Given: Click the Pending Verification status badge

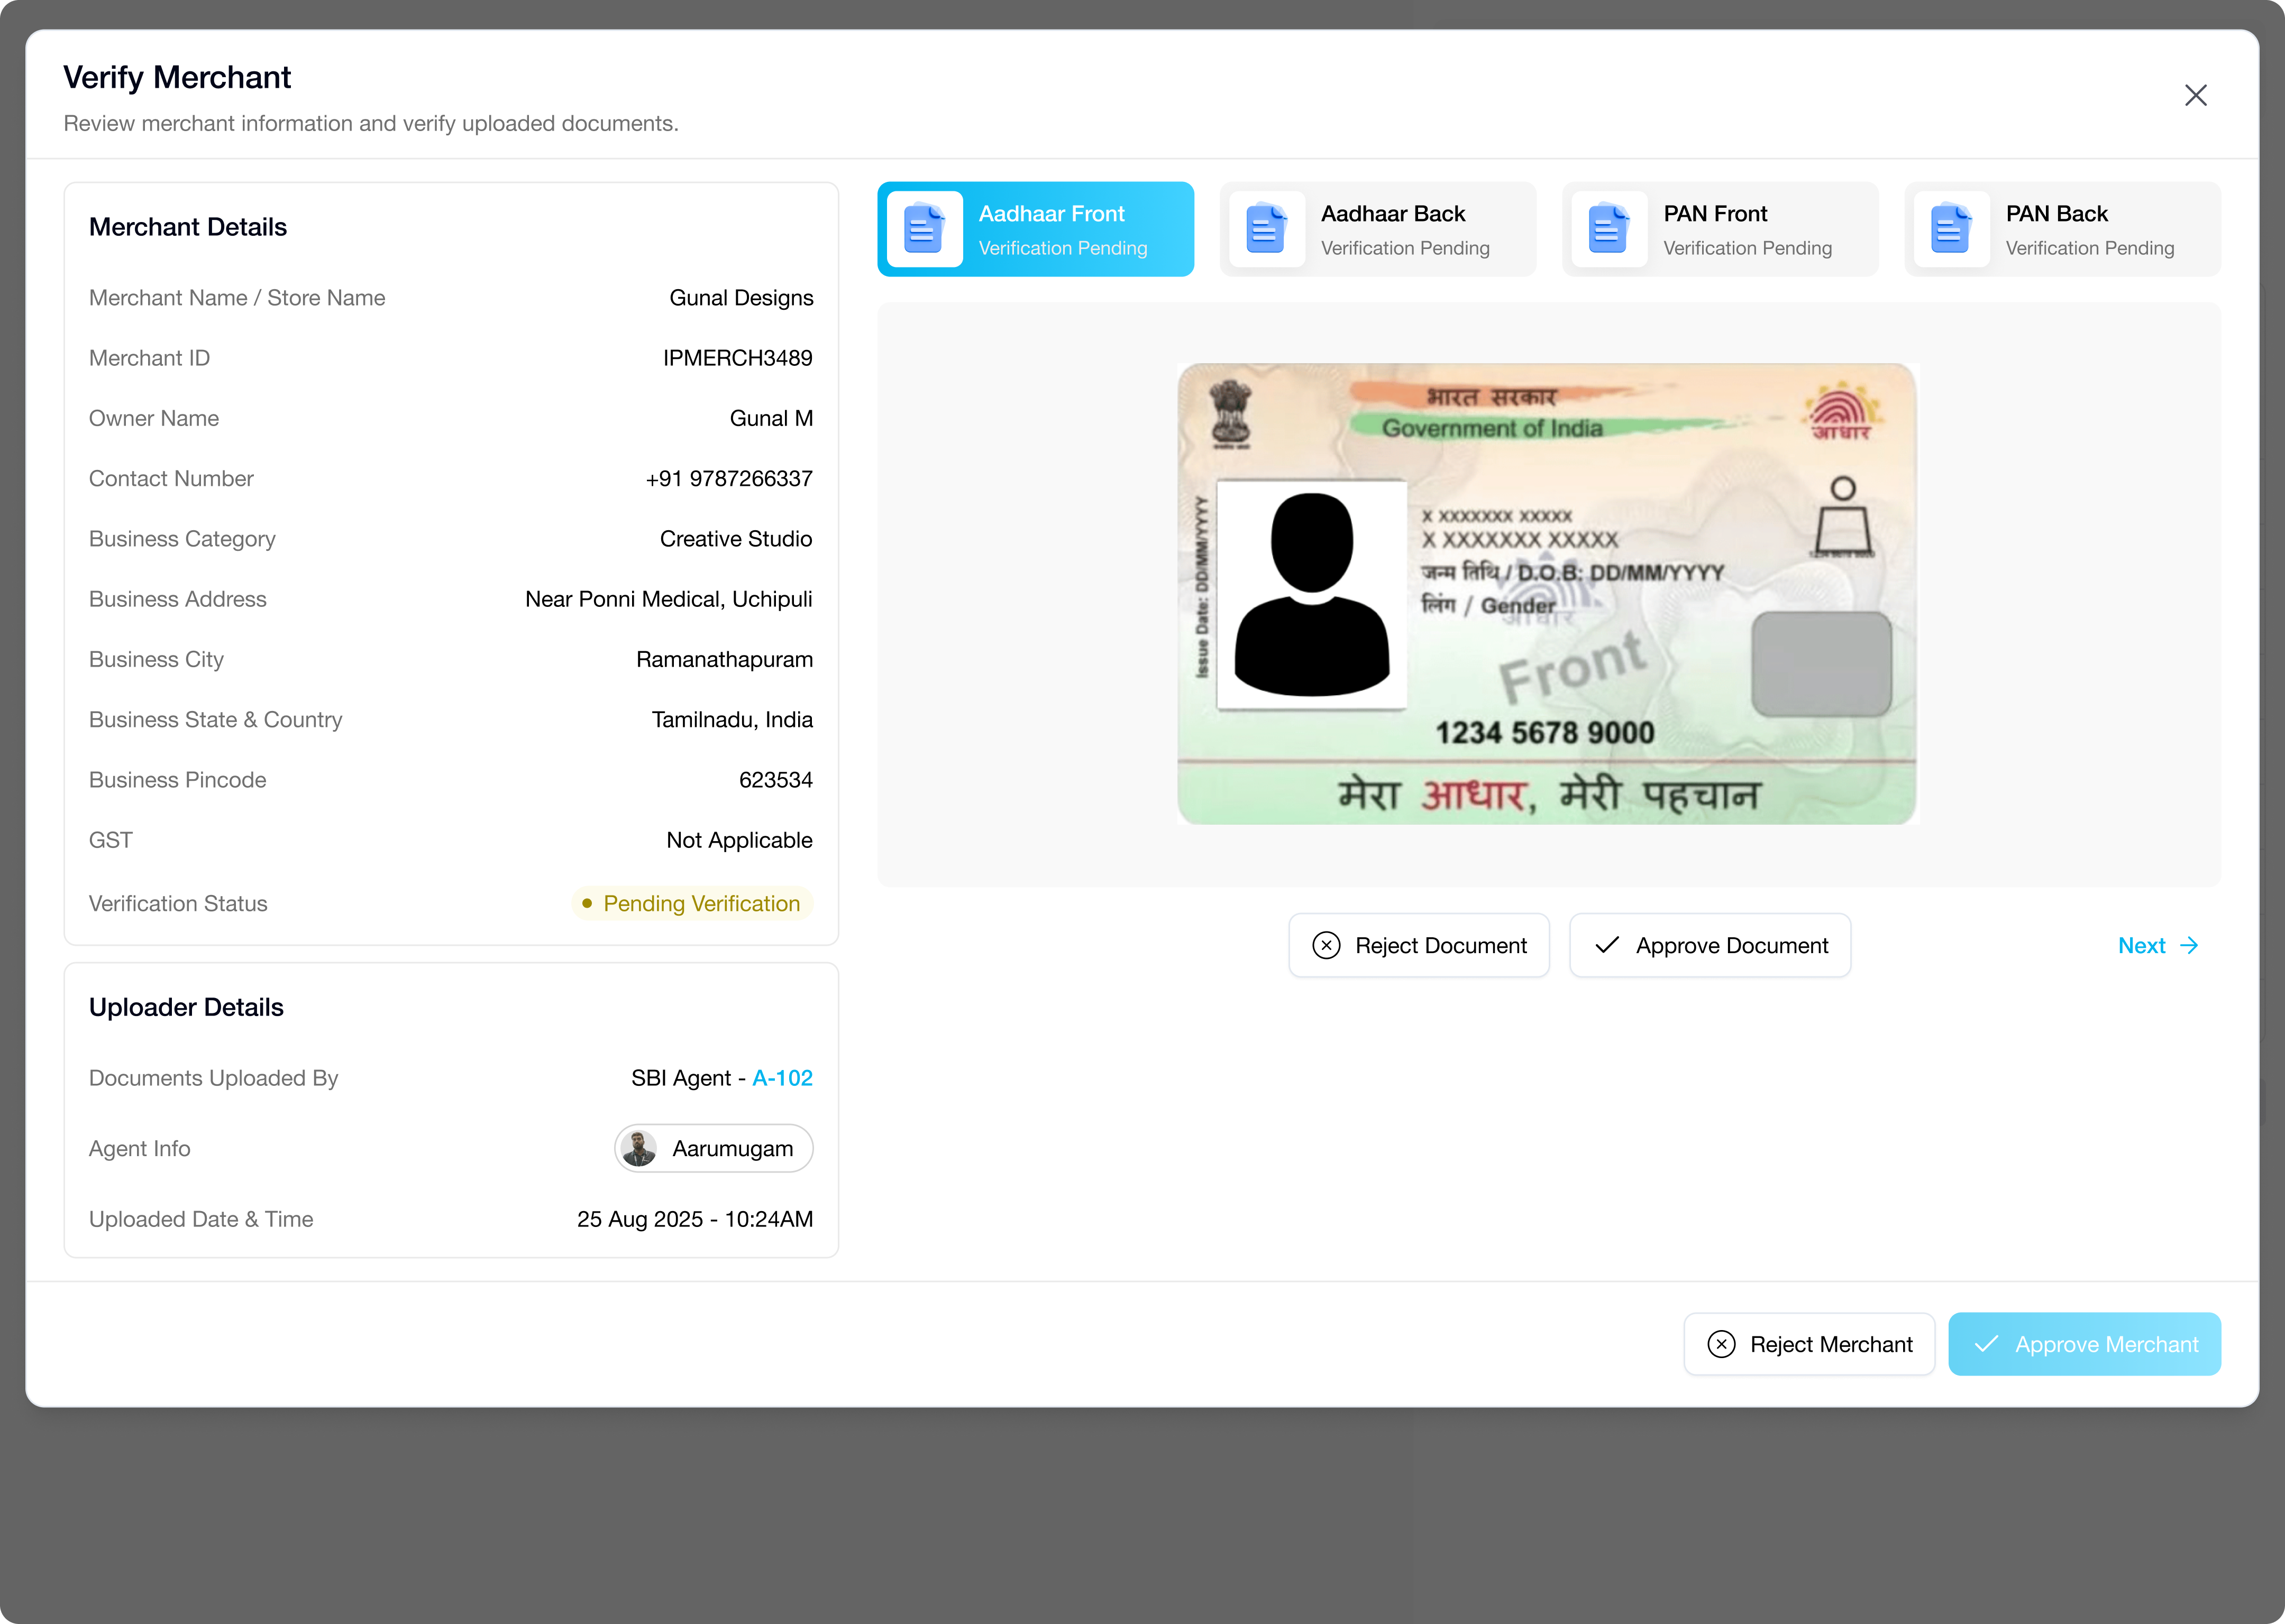Looking at the screenshot, I should click(x=691, y=903).
